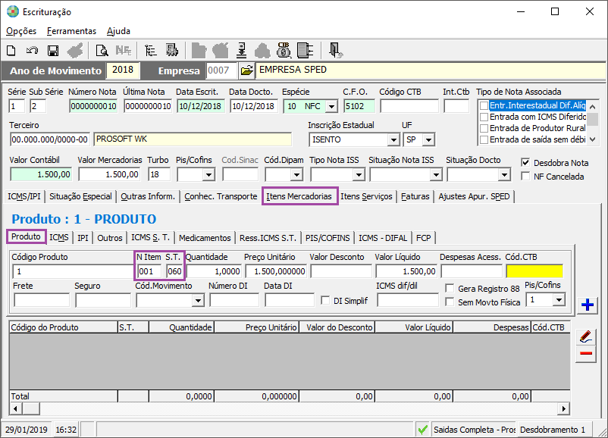The height and width of the screenshot is (438, 608).
Task: Save using the floppy disk icon
Action: 53,51
